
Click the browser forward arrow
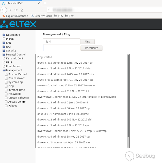(10, 10)
